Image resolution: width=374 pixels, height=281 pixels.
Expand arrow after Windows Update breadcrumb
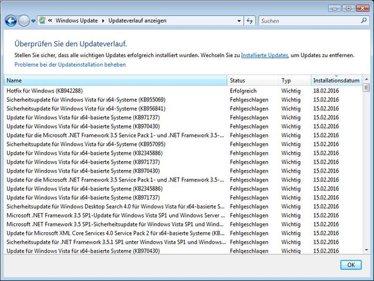[x=103, y=21]
